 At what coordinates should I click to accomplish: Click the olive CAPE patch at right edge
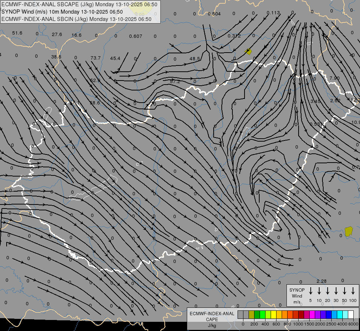click(x=349, y=231)
